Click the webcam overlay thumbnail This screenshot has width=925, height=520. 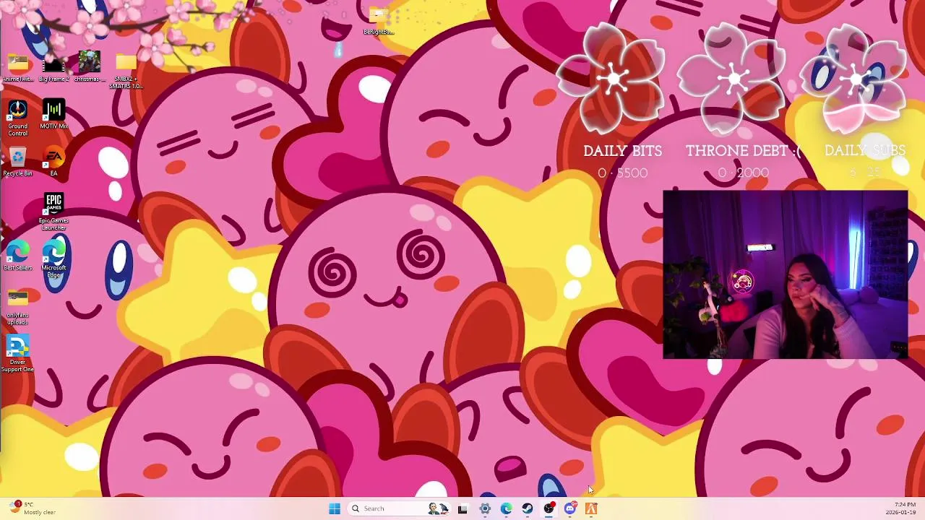[786, 274]
